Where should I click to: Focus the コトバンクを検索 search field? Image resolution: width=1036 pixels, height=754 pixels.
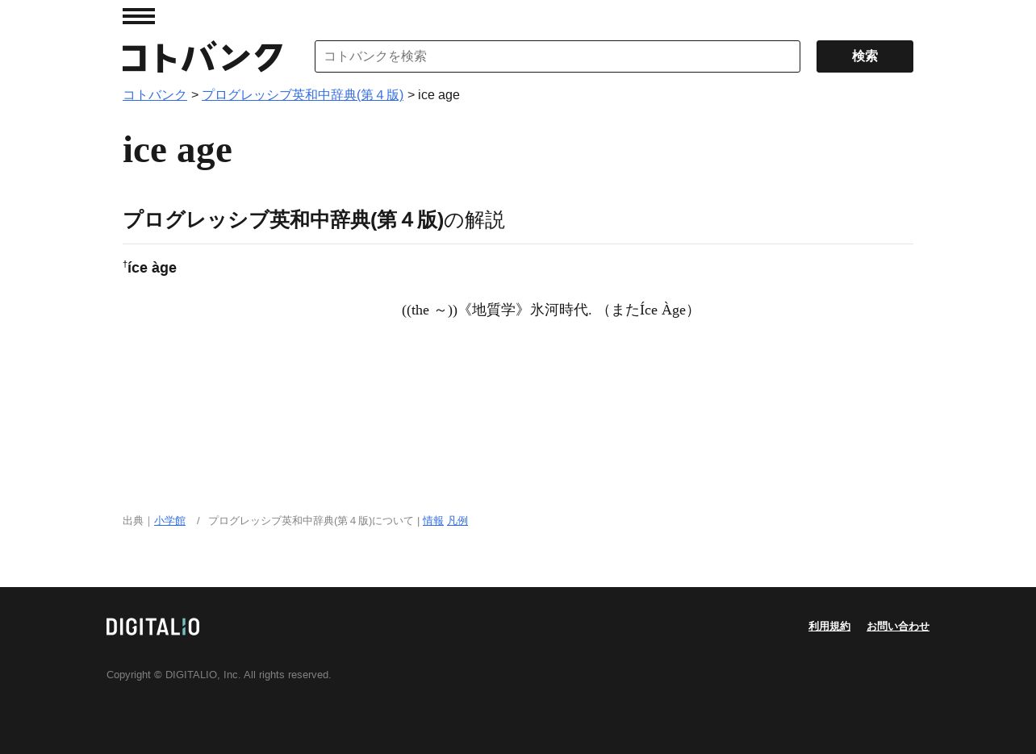[558, 56]
